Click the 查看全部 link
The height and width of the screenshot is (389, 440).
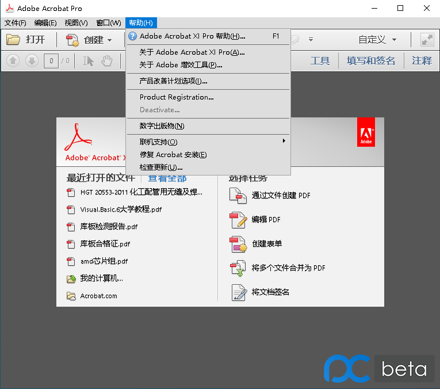click(x=167, y=178)
